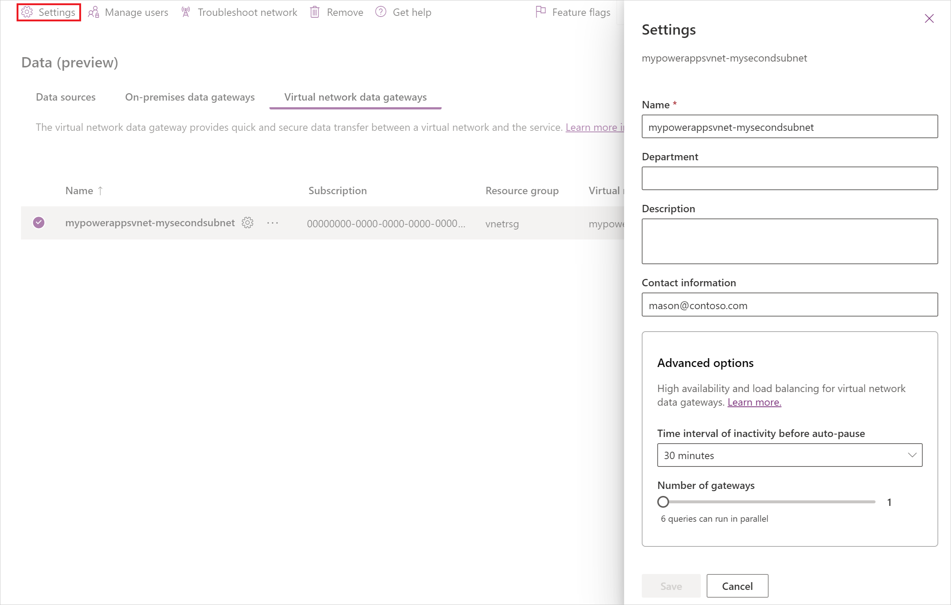The height and width of the screenshot is (605, 951).
Task: Switch to On-premises data gateways tab
Action: click(189, 97)
